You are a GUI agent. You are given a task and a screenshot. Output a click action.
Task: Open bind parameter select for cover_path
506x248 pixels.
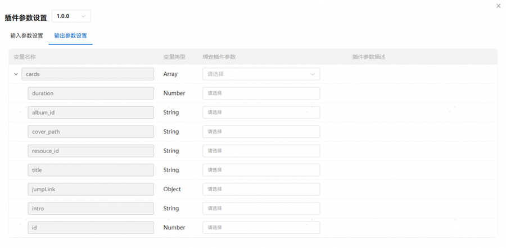click(x=261, y=132)
